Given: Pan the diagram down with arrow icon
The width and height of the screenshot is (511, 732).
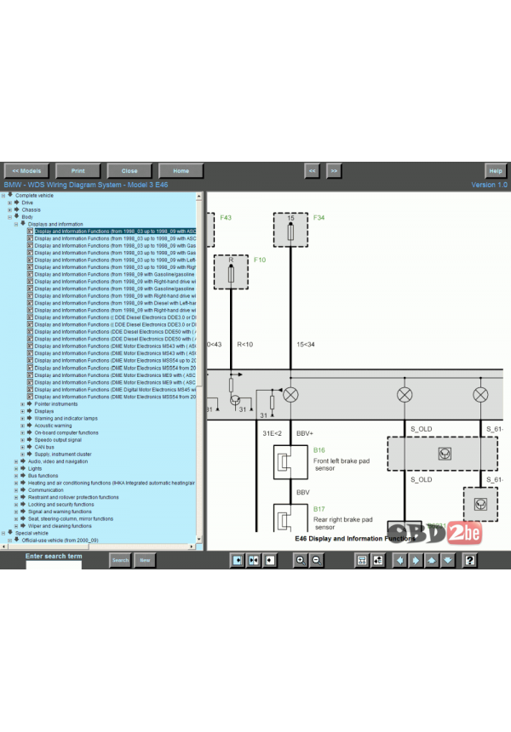Looking at the screenshot, I should [x=448, y=560].
